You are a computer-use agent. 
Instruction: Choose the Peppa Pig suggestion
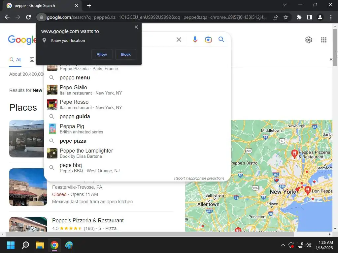click(137, 129)
